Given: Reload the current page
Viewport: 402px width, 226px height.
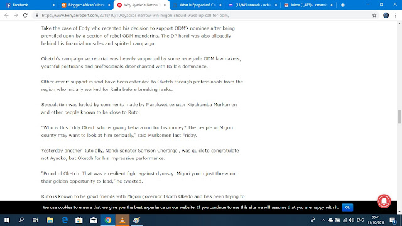Looking at the screenshot, I should tap(25, 15).
